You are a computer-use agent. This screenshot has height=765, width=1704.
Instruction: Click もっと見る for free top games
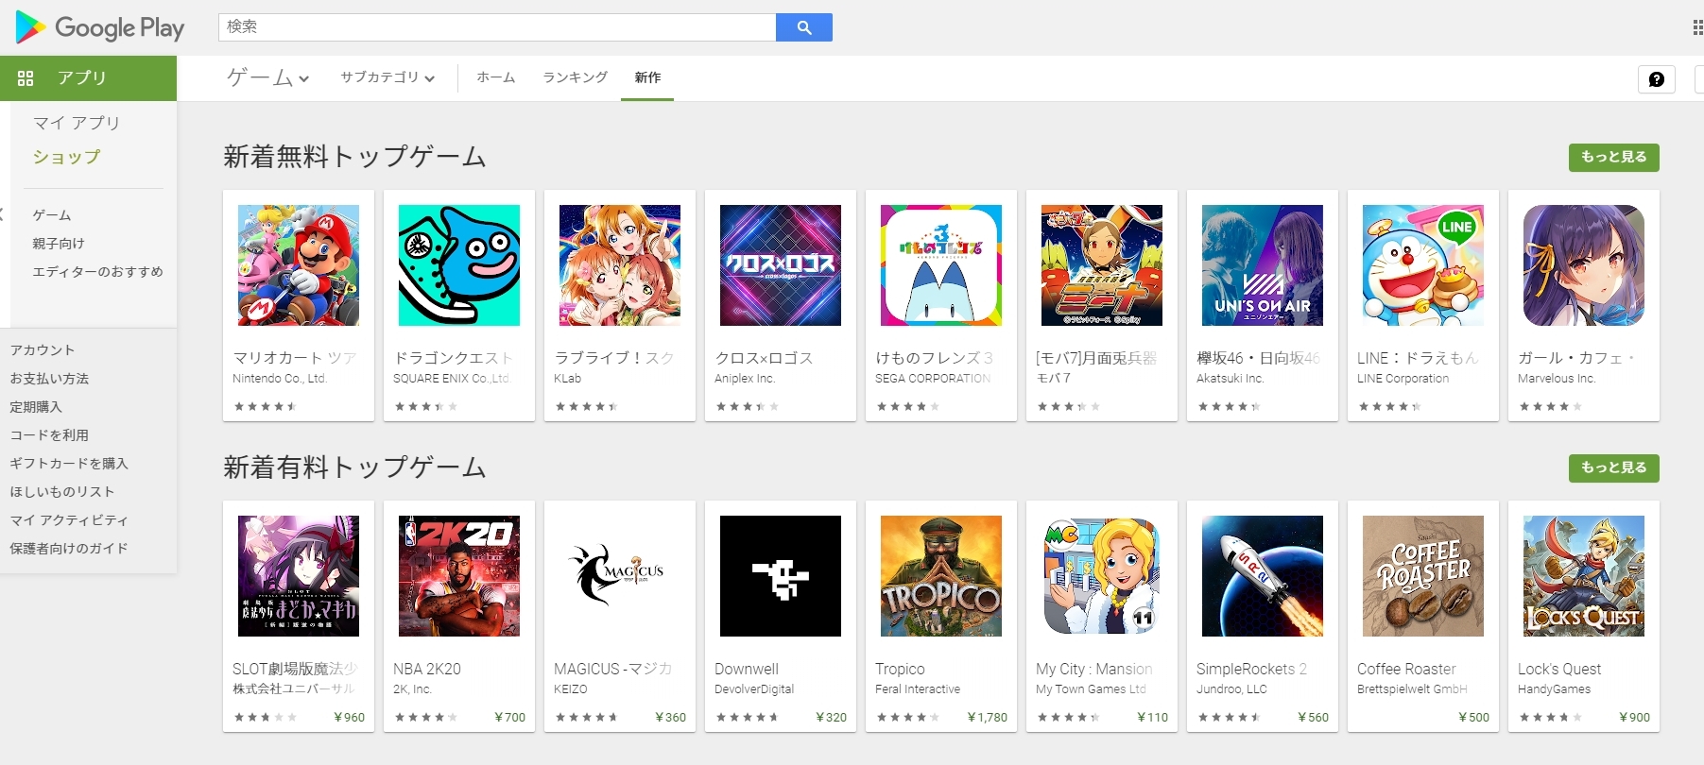click(1614, 157)
